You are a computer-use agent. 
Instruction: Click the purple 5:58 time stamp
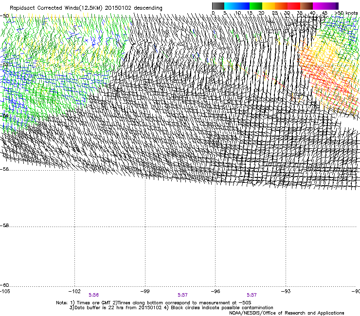[94, 295]
